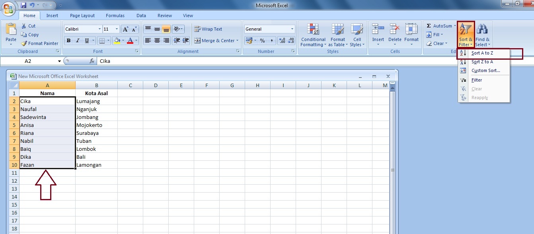534x234 pixels.
Task: Toggle Wrap Text
Action: (x=208, y=29)
